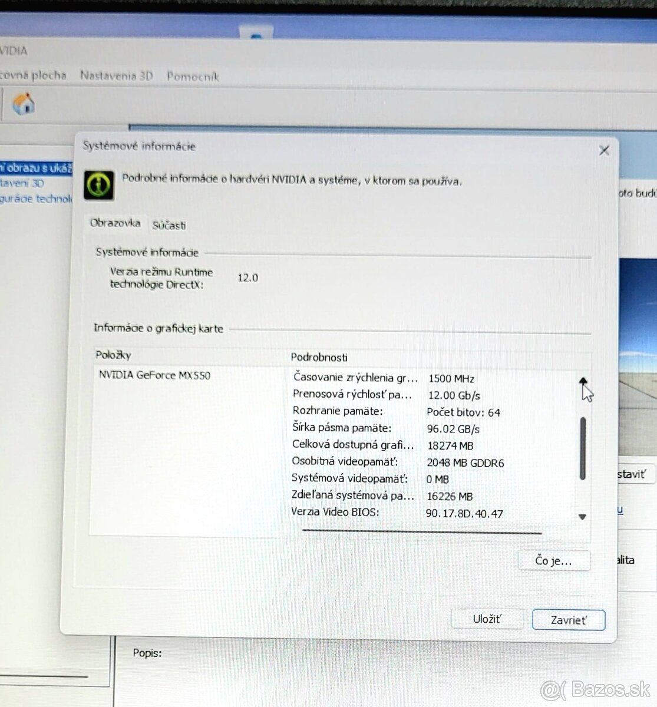Image resolution: width=657 pixels, height=707 pixels.
Task: Open the Pomocník menu
Action: click(x=193, y=76)
